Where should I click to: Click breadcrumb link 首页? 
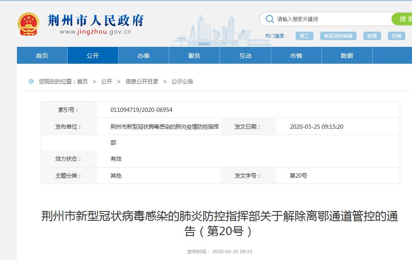coord(82,81)
